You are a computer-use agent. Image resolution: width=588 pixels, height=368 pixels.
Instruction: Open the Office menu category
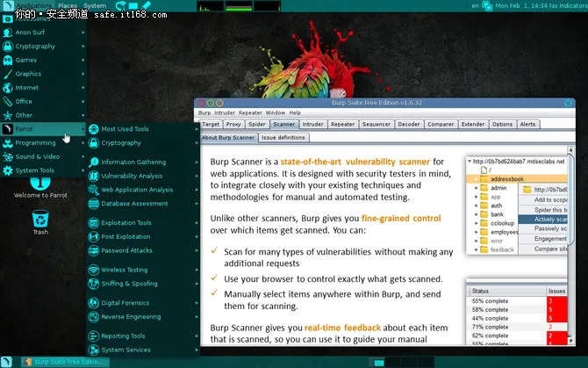(x=43, y=101)
